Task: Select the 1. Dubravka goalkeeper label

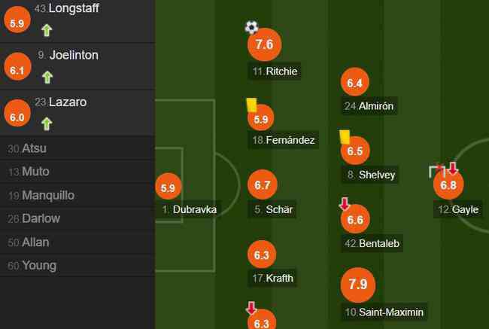Action: pos(189,209)
